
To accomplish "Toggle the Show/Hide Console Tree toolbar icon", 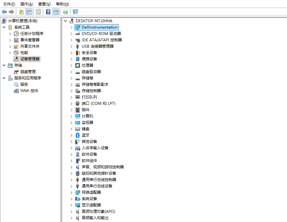I will (x=29, y=12).
